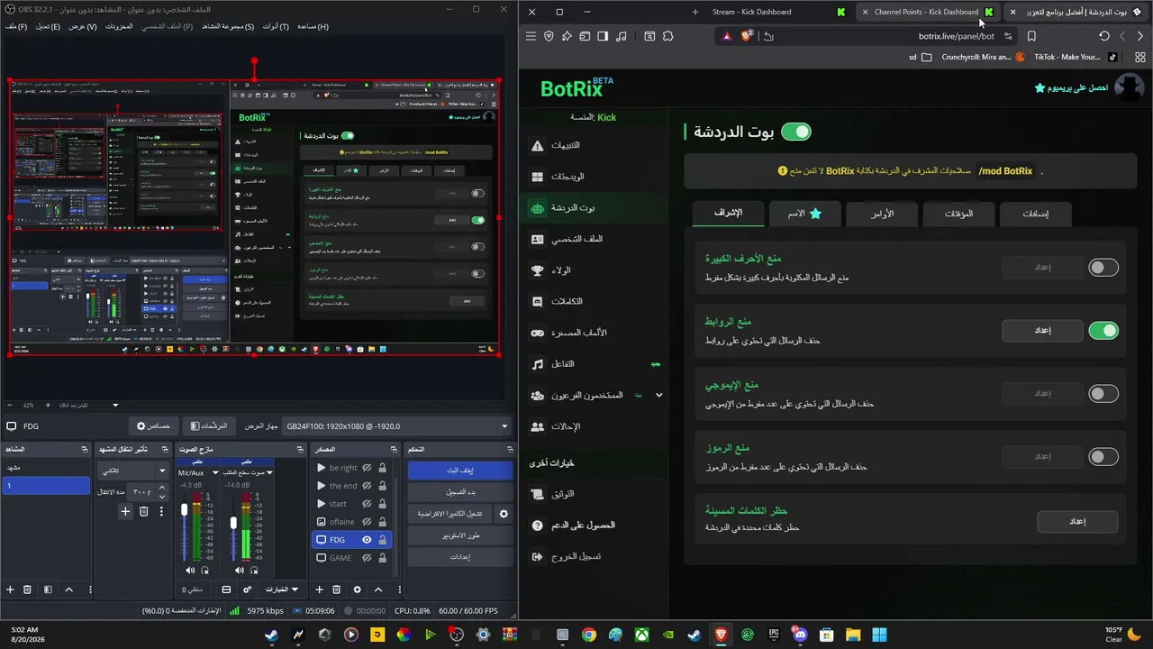
Task: Enable the symbols blocking toggle
Action: pyautogui.click(x=1103, y=457)
